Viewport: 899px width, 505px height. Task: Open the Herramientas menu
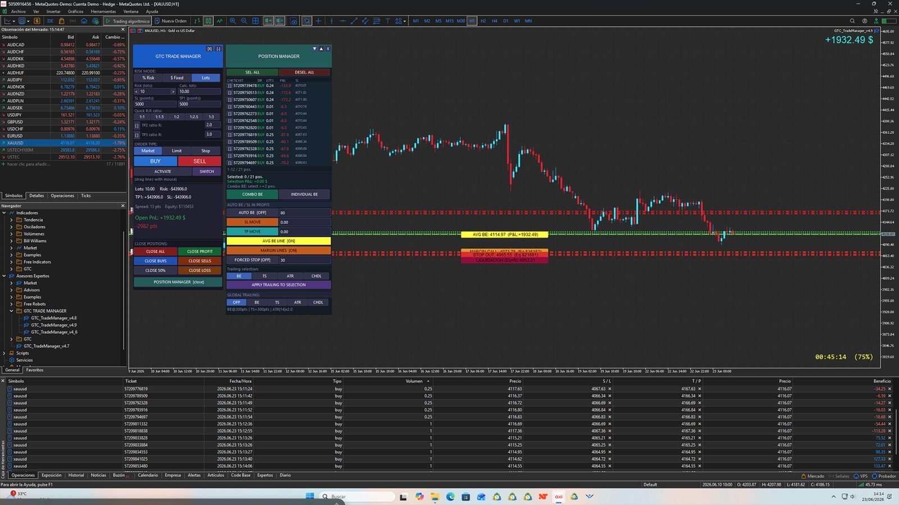103,11
